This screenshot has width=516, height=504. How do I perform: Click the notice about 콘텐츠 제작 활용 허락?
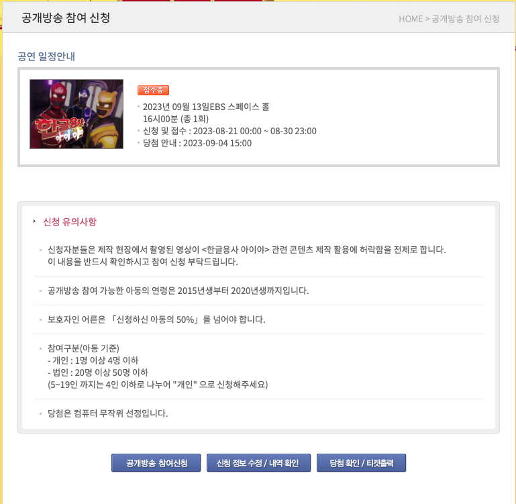click(247, 256)
